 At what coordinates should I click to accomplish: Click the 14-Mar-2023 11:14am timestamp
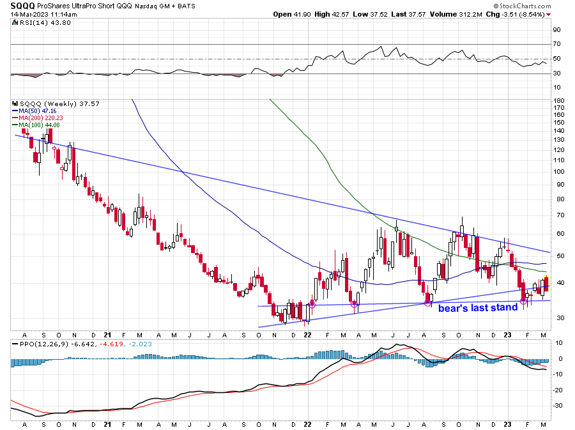pos(43,14)
